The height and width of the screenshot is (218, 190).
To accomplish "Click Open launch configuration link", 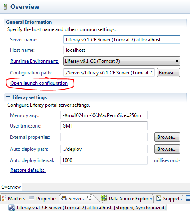I will point(39,83).
